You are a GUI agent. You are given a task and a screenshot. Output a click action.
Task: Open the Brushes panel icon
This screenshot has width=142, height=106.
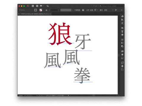click(x=122, y=31)
